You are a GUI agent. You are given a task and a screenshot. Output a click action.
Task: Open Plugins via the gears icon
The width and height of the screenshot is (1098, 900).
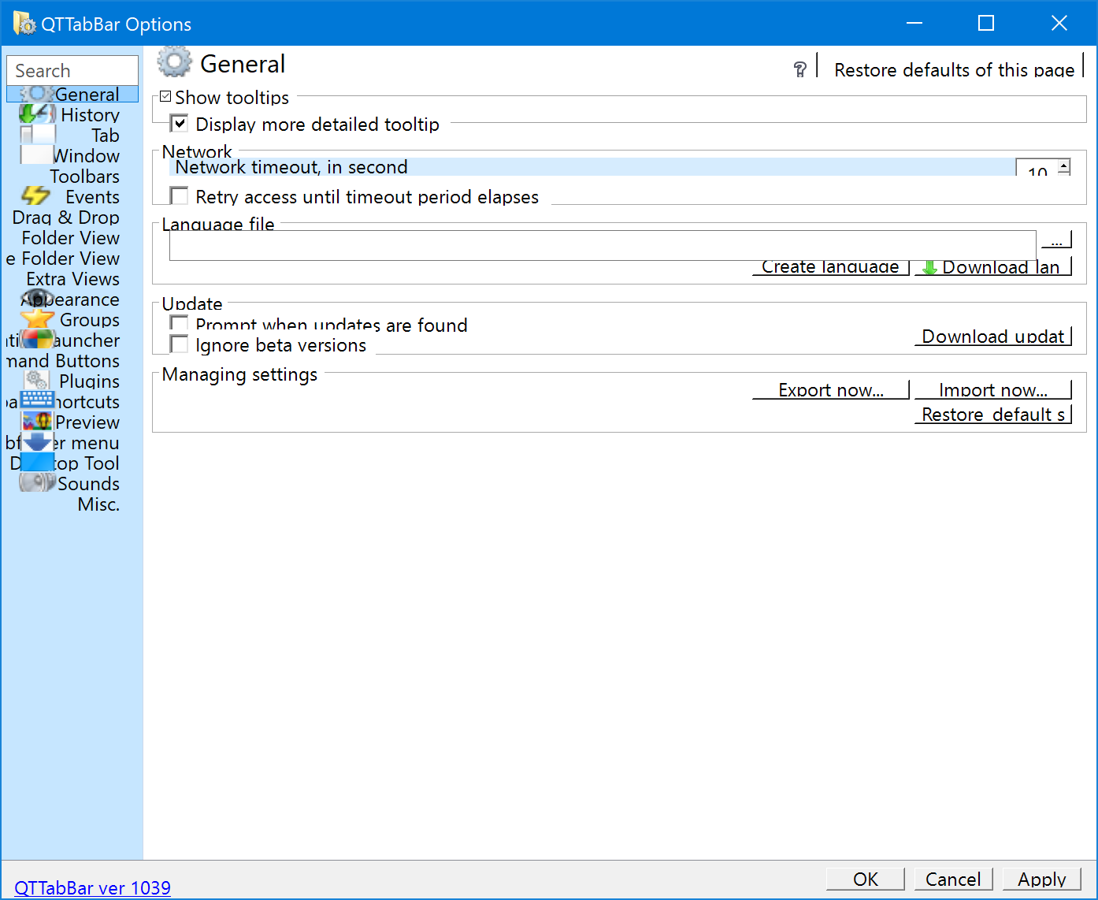click(x=37, y=381)
